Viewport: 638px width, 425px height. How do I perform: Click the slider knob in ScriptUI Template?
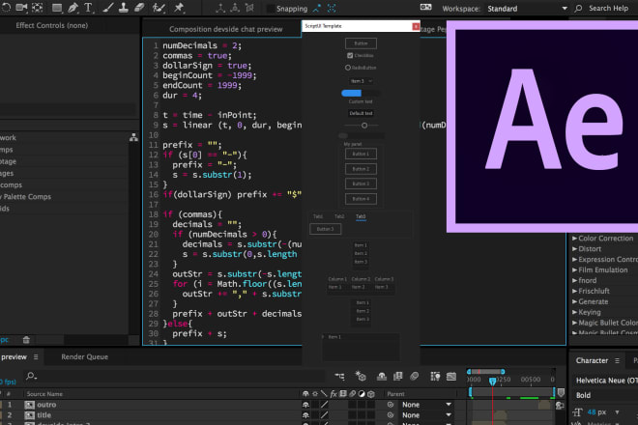(364, 126)
